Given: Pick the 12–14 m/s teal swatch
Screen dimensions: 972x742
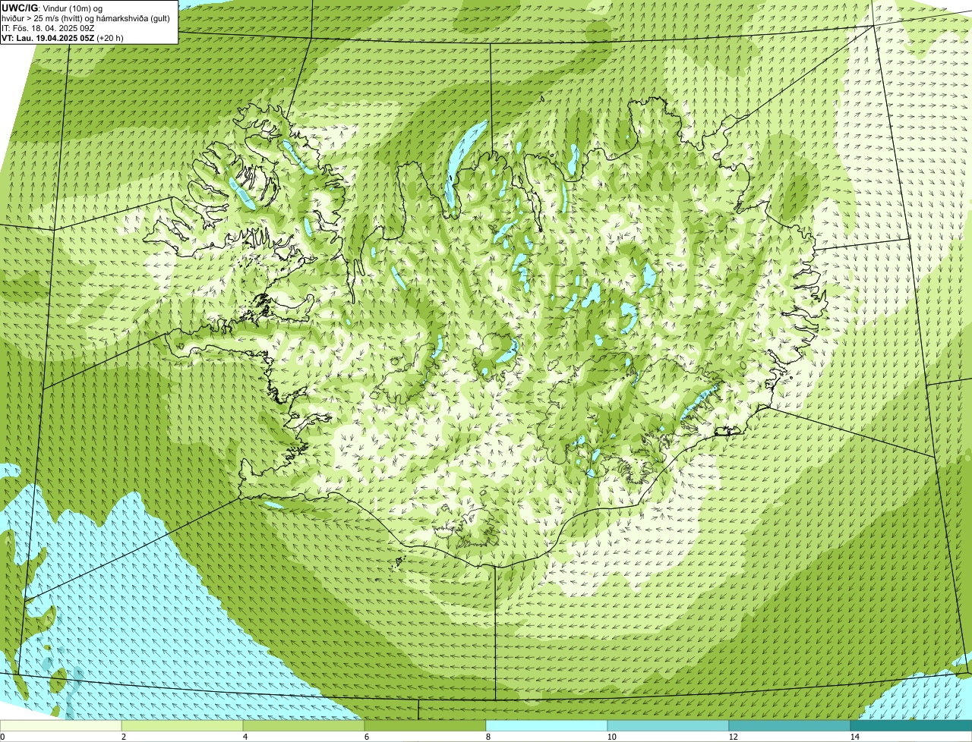Looking at the screenshot, I should (x=790, y=725).
